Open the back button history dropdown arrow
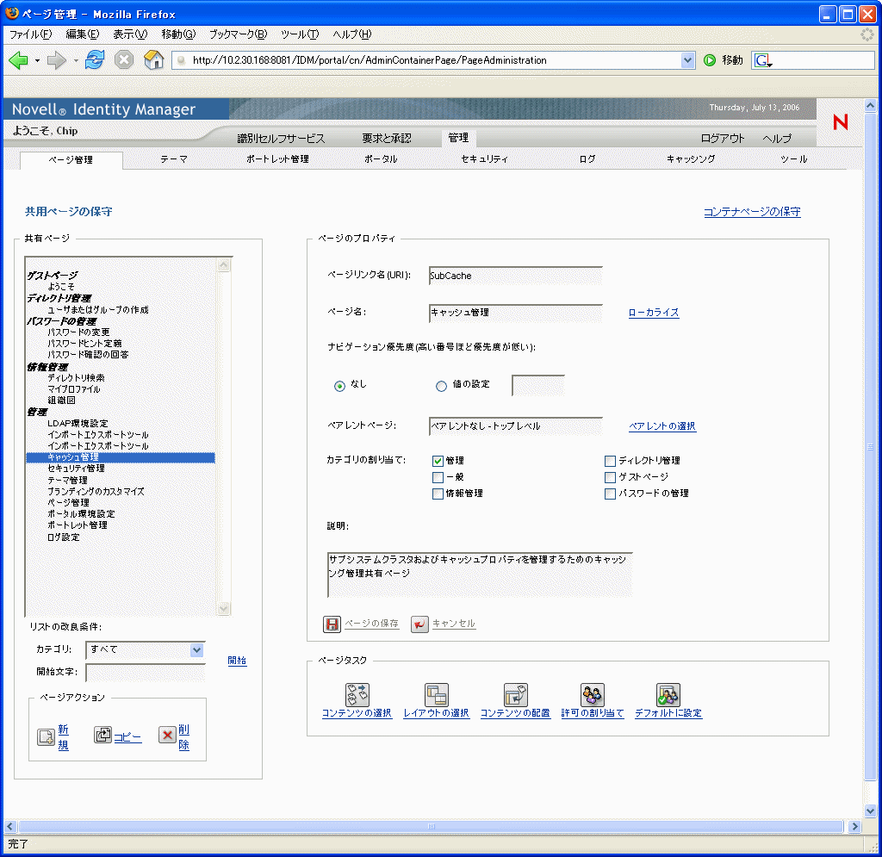This screenshot has width=882, height=857. 37,60
